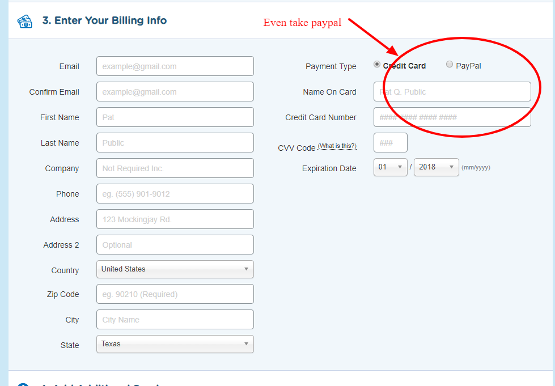Click the 'Name On Card' label
This screenshot has width=555, height=386.
329,92
